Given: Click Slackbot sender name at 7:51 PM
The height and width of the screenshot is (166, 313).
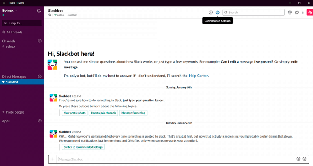Looking at the screenshot, I should click(64, 96).
